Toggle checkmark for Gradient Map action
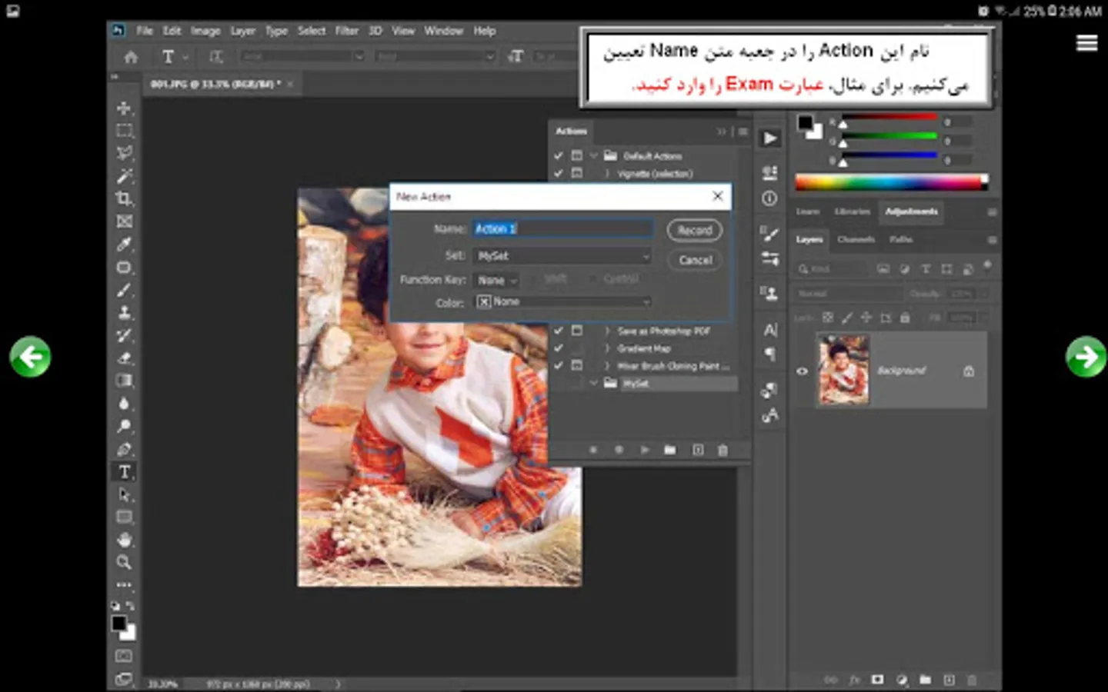 (559, 348)
